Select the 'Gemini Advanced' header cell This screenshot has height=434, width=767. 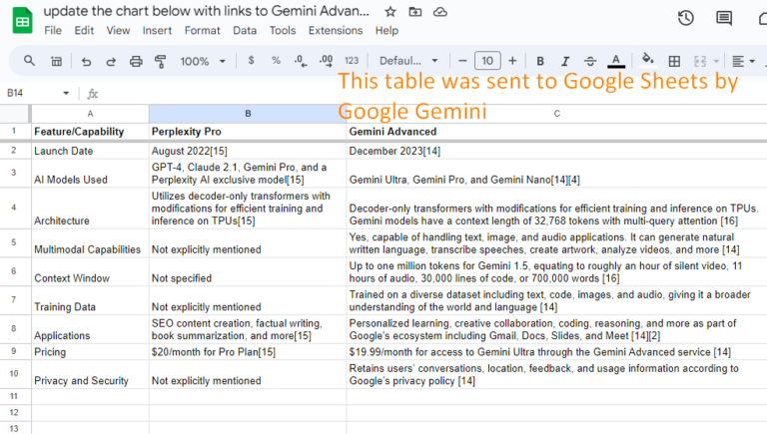[556, 132]
